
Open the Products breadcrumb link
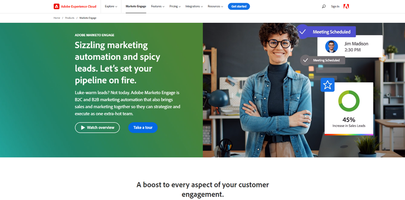coord(70,18)
